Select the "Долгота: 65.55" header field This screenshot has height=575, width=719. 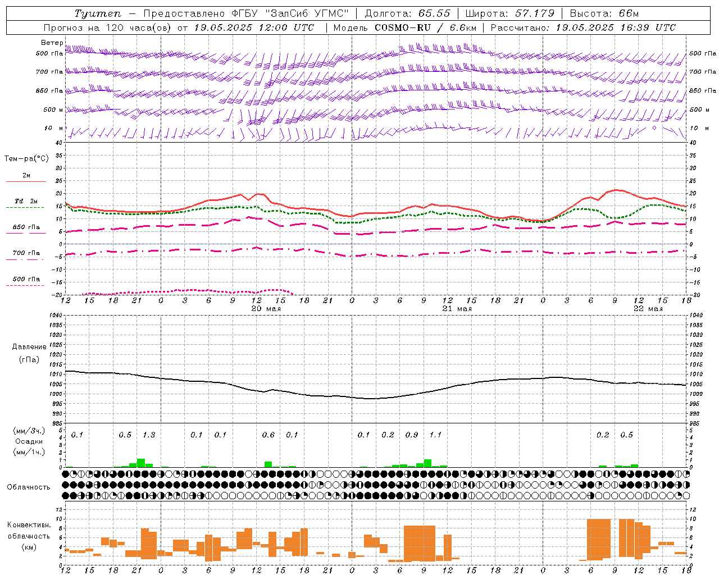tap(407, 13)
